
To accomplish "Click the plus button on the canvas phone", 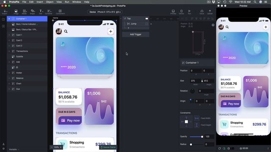I will click(x=111, y=31).
